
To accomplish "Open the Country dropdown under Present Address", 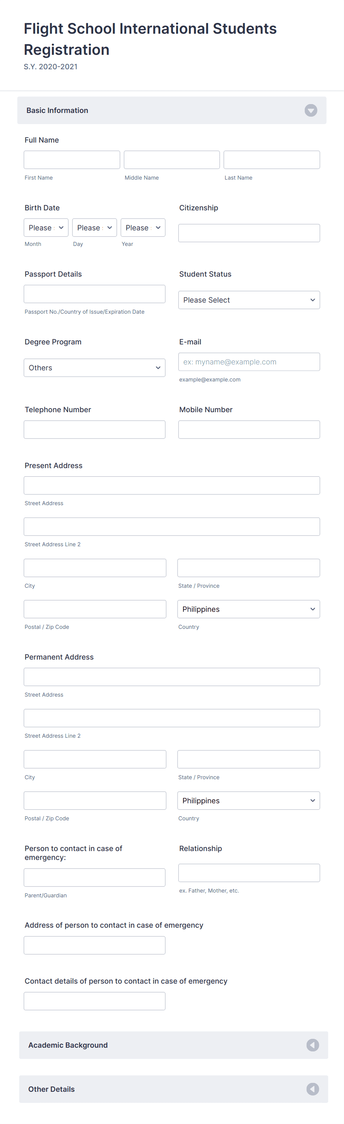I will pyautogui.click(x=249, y=609).
